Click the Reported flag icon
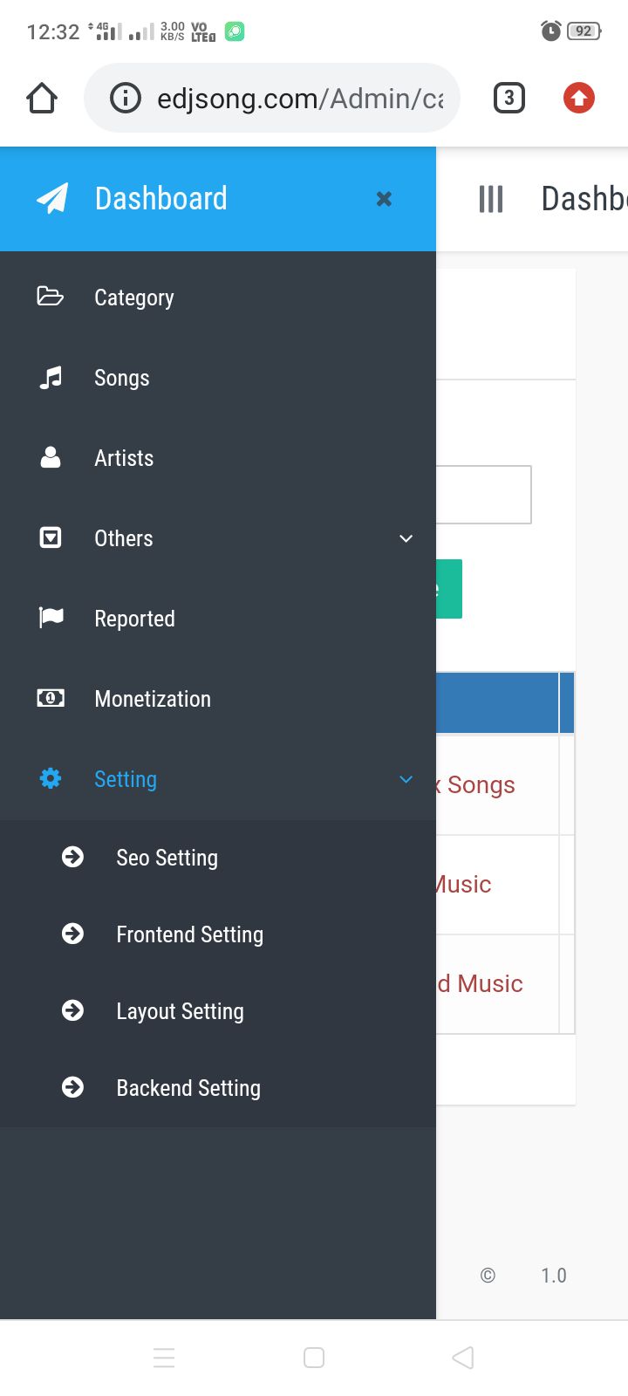 [x=51, y=618]
